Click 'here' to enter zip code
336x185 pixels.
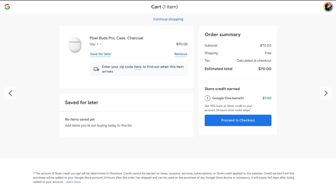[x=138, y=67]
